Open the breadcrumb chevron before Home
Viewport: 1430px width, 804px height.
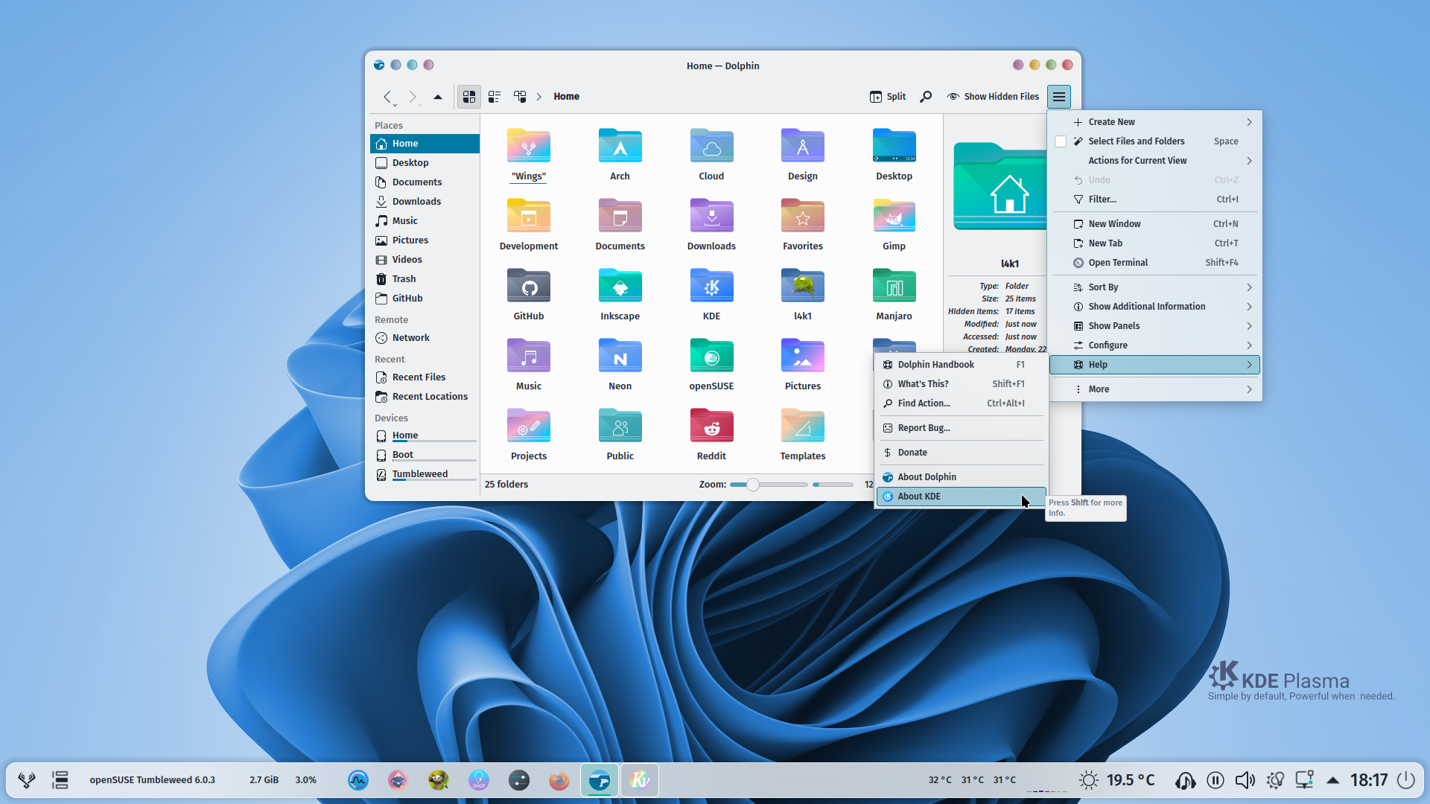tap(539, 97)
